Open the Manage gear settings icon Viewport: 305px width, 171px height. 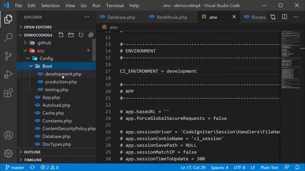(8, 153)
